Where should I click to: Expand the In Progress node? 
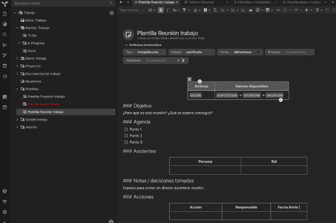click(x=19, y=43)
